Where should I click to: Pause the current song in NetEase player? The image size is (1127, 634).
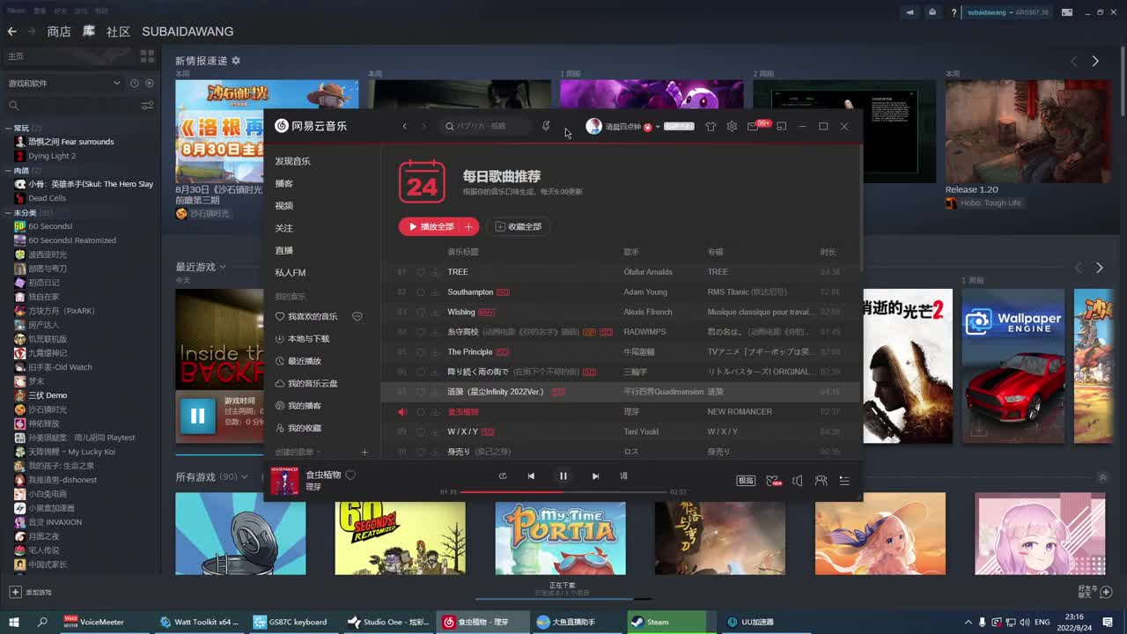[x=563, y=476]
